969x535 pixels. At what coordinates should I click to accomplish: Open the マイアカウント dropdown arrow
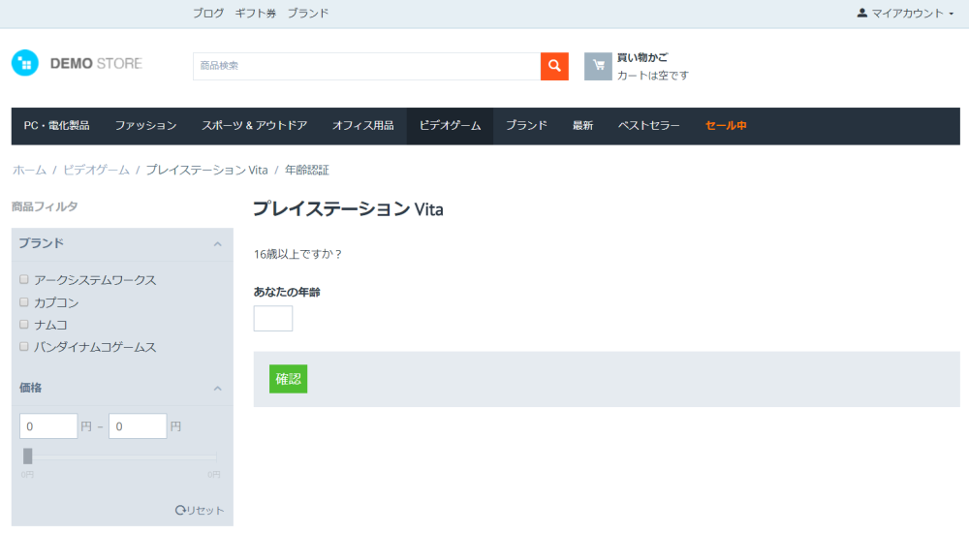952,14
